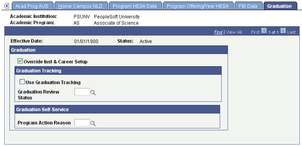This screenshot has width=302, height=146.
Task: Click the Find link
Action: coord(218,32)
